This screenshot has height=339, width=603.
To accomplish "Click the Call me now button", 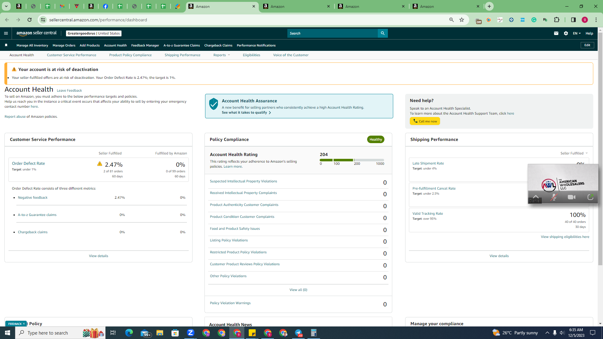I will pyautogui.click(x=425, y=121).
